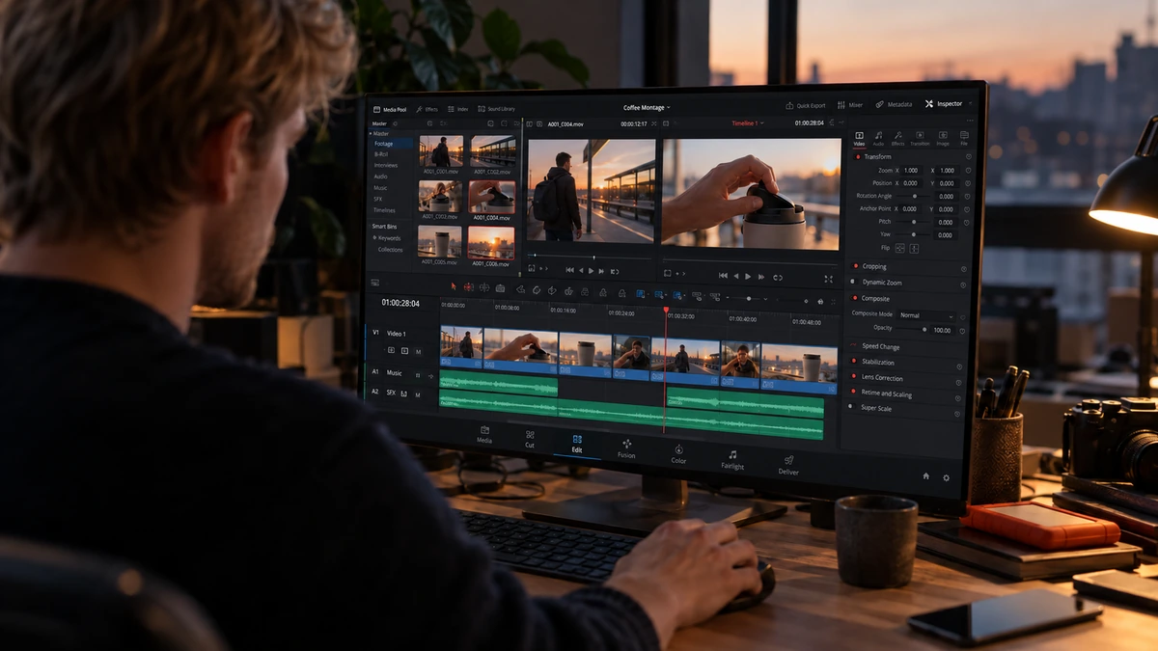Open the Effects panel
This screenshot has width=1158, height=651.
pos(427,110)
